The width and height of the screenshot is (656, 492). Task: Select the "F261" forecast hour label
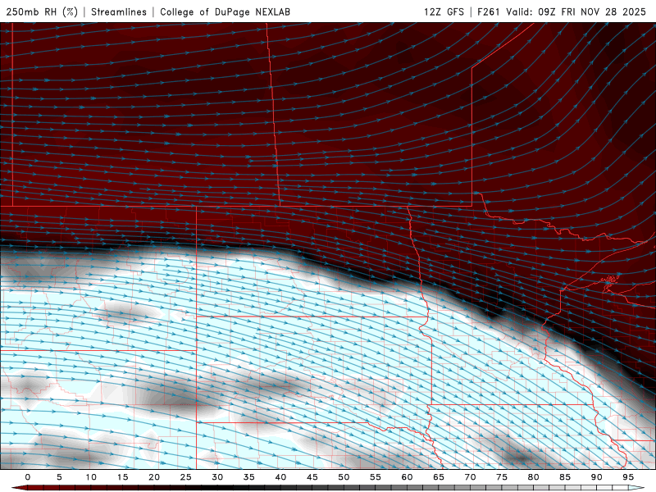pyautogui.click(x=489, y=11)
